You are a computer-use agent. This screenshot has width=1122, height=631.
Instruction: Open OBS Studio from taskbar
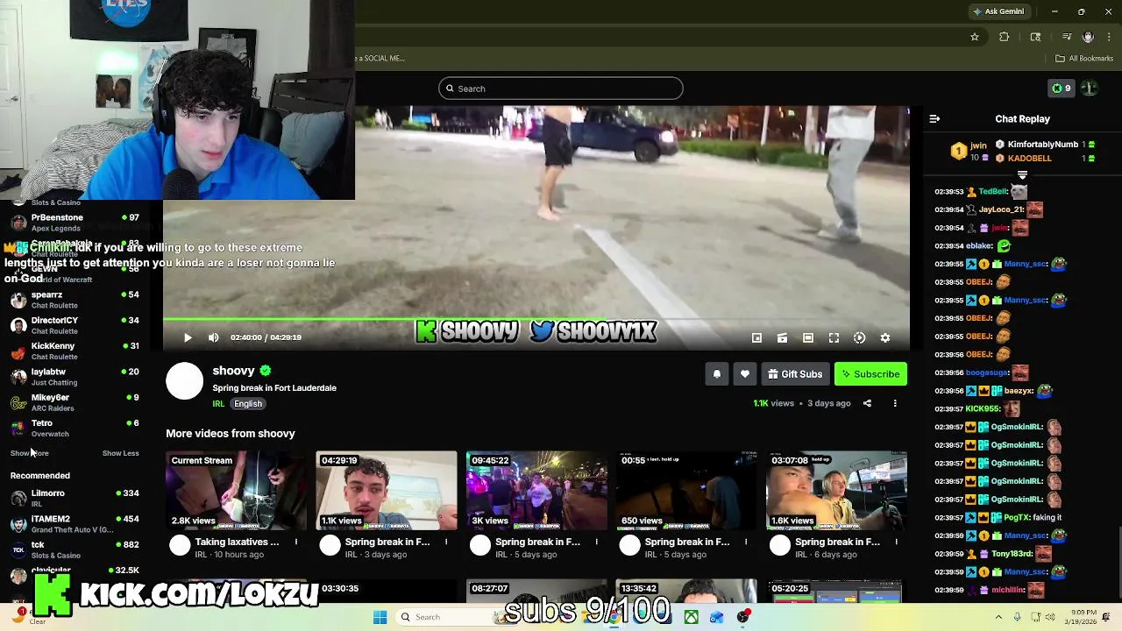coord(742,617)
